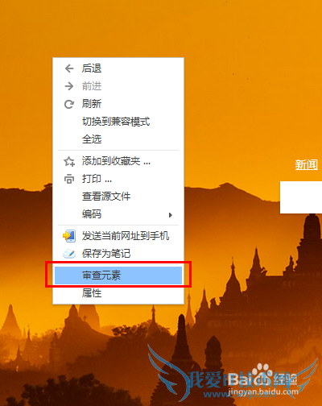322x406 pixels.
Task: Click the cloud note pencil icon
Action: point(69,254)
